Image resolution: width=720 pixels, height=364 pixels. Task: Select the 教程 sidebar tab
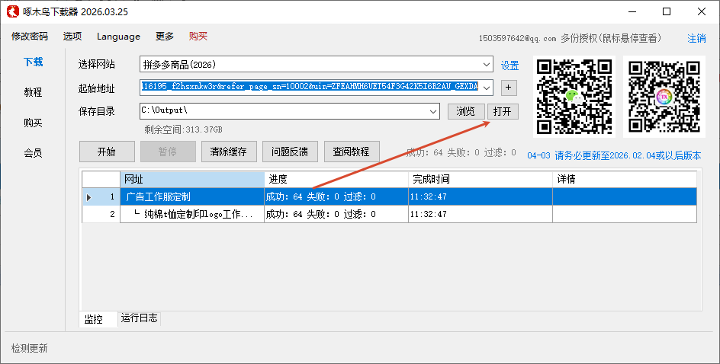point(33,92)
